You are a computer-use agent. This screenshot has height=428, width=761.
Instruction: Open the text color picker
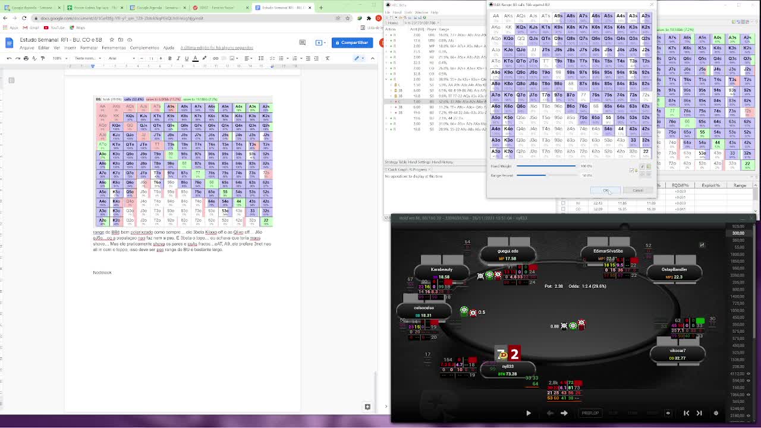point(195,58)
